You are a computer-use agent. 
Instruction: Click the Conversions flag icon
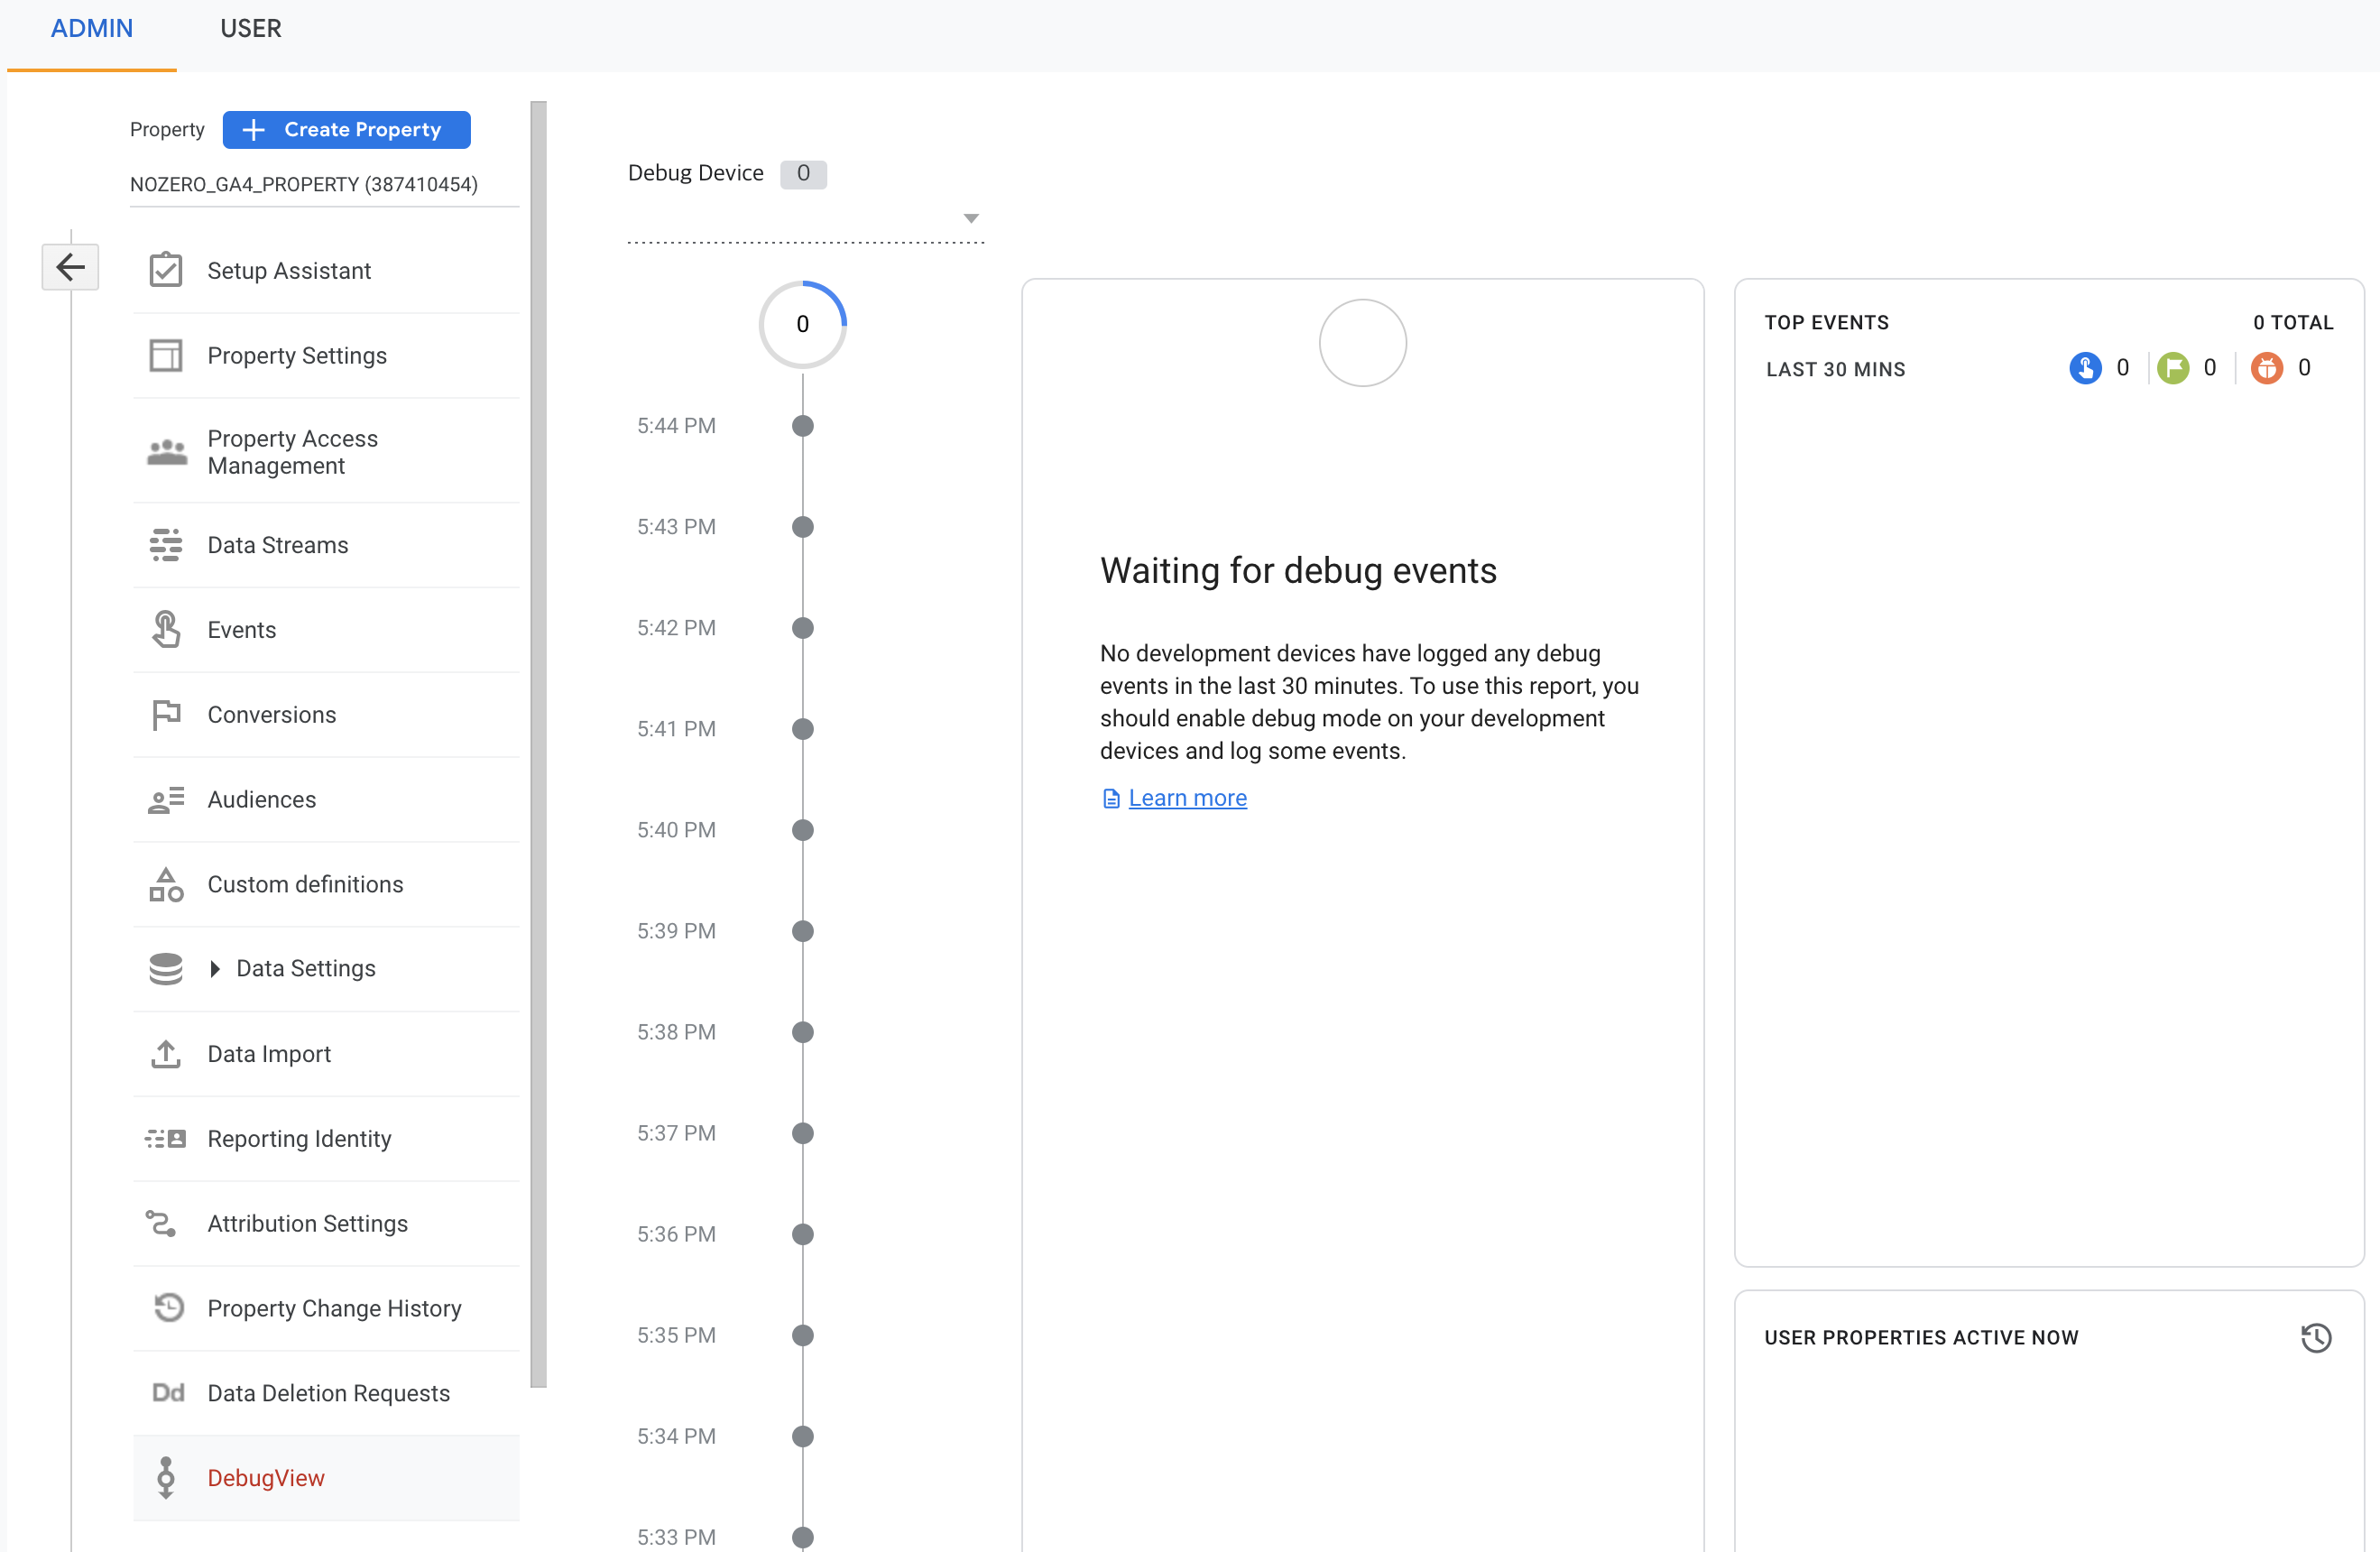point(166,715)
